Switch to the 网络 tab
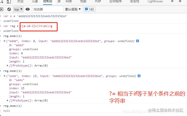Viewport: 187px width, 116px height. click(69, 2)
